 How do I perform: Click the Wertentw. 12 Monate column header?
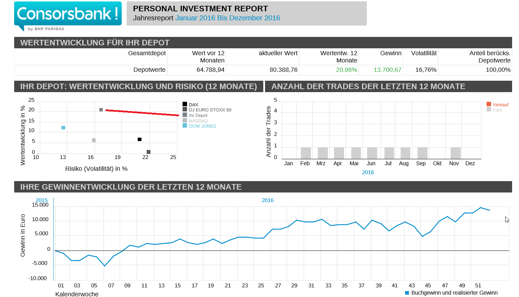click(339, 57)
